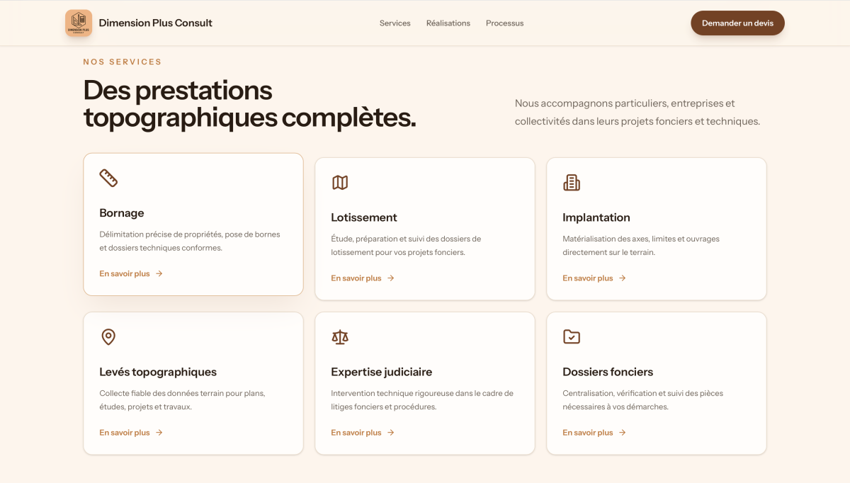
Task: Go to Réalisations in the navigation
Action: (448, 23)
